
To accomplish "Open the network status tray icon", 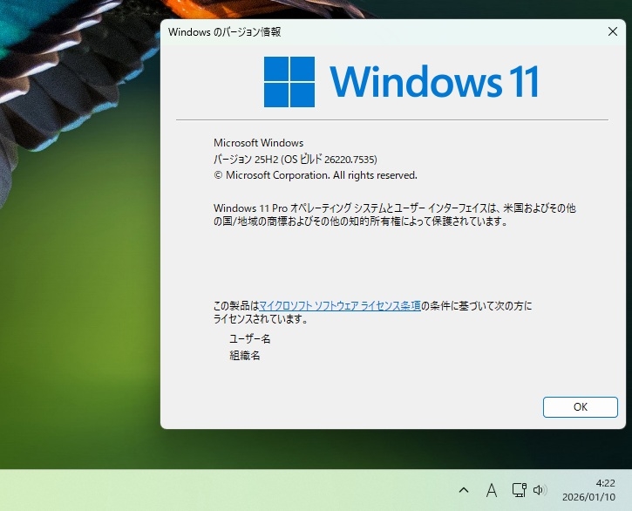I will pos(520,490).
